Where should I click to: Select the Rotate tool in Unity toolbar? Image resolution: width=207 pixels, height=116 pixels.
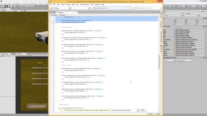[x=10, y=6]
